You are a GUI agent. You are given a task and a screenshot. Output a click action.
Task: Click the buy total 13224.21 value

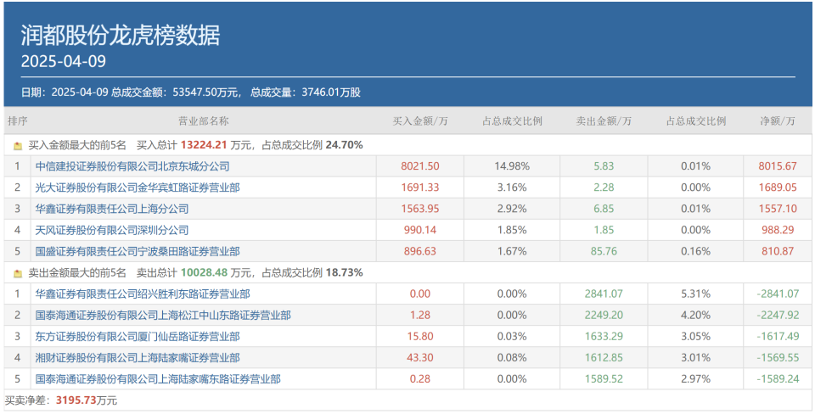click(x=204, y=145)
